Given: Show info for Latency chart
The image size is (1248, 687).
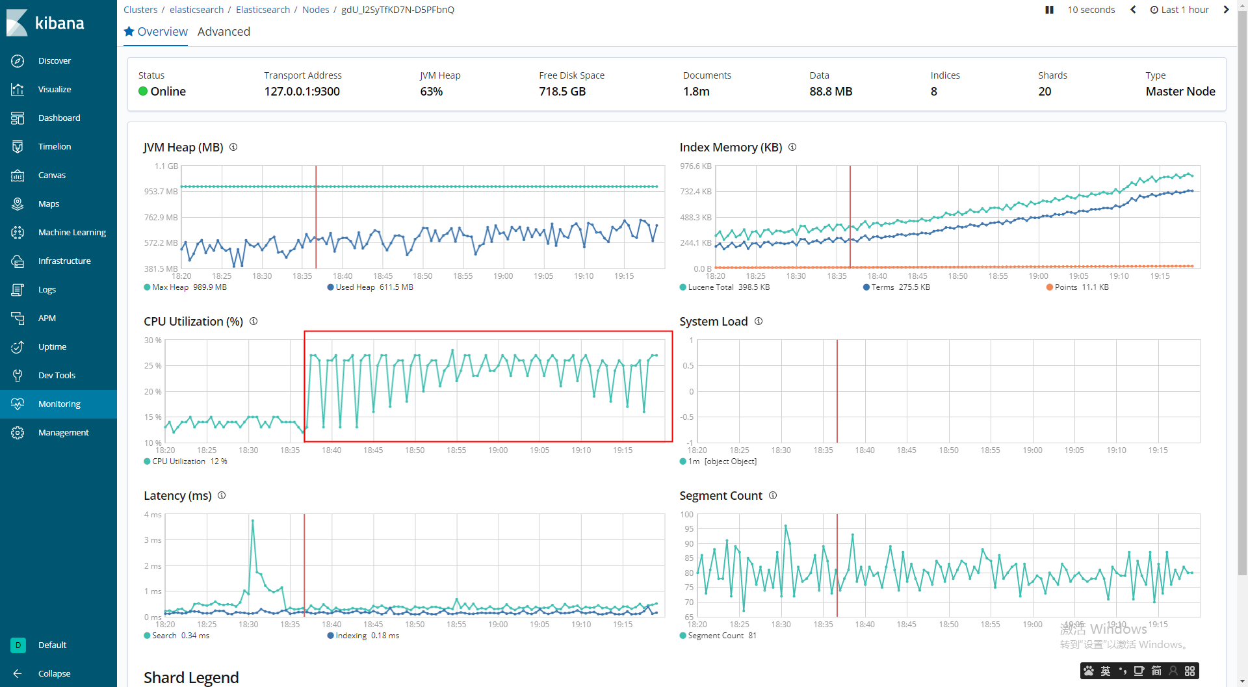Looking at the screenshot, I should [x=222, y=495].
